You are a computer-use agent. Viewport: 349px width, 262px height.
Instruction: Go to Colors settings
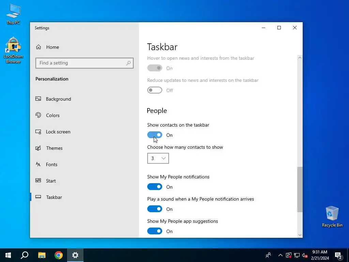click(53, 115)
